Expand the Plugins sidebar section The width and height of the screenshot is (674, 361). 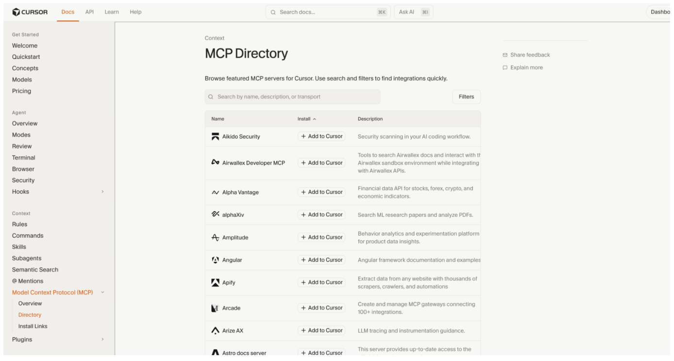[x=102, y=340]
